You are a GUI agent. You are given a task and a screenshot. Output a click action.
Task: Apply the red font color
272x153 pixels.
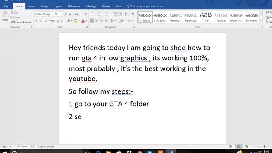coord(83,21)
